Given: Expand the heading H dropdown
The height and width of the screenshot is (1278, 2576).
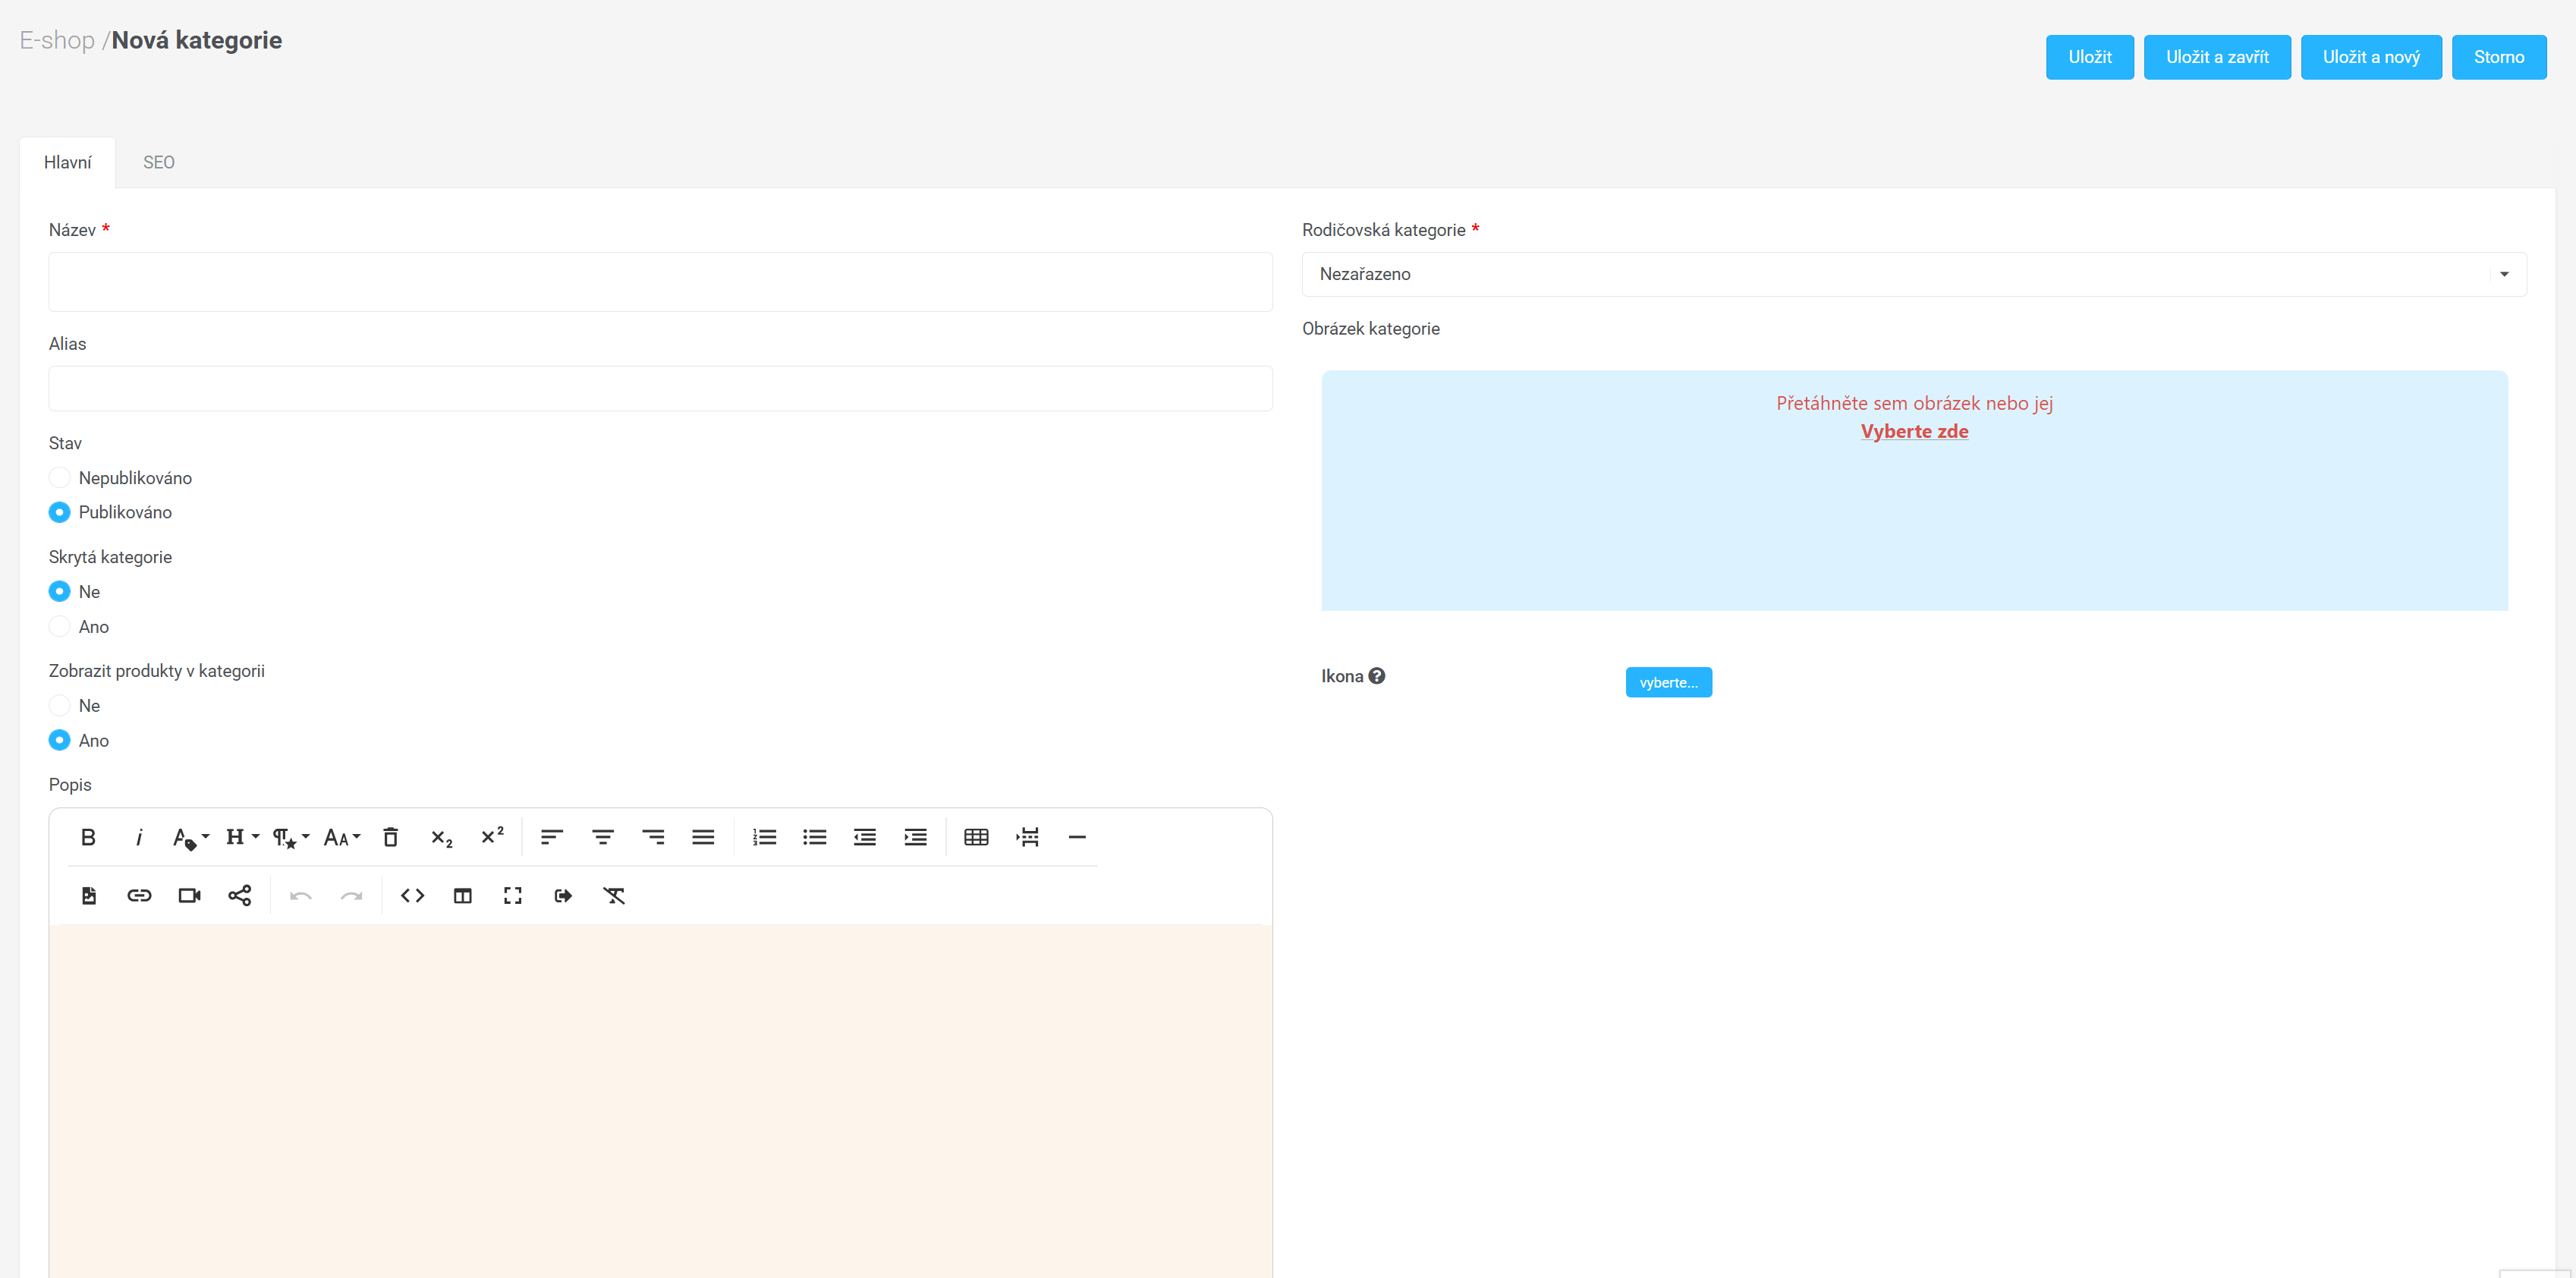Looking at the screenshot, I should click(x=241, y=837).
